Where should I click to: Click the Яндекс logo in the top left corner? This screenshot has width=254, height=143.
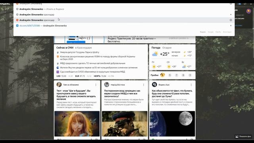tap(5, 4)
